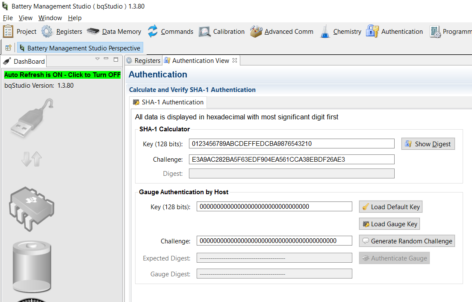
Task: Click the Expected Digest field
Action: (274, 258)
